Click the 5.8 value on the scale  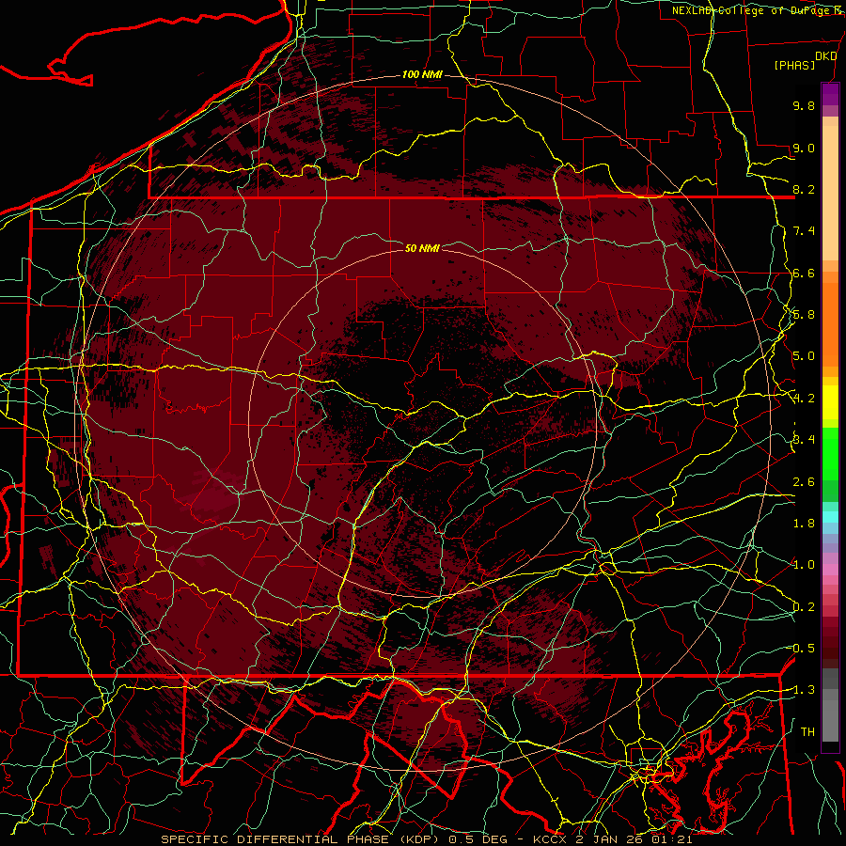(804, 315)
